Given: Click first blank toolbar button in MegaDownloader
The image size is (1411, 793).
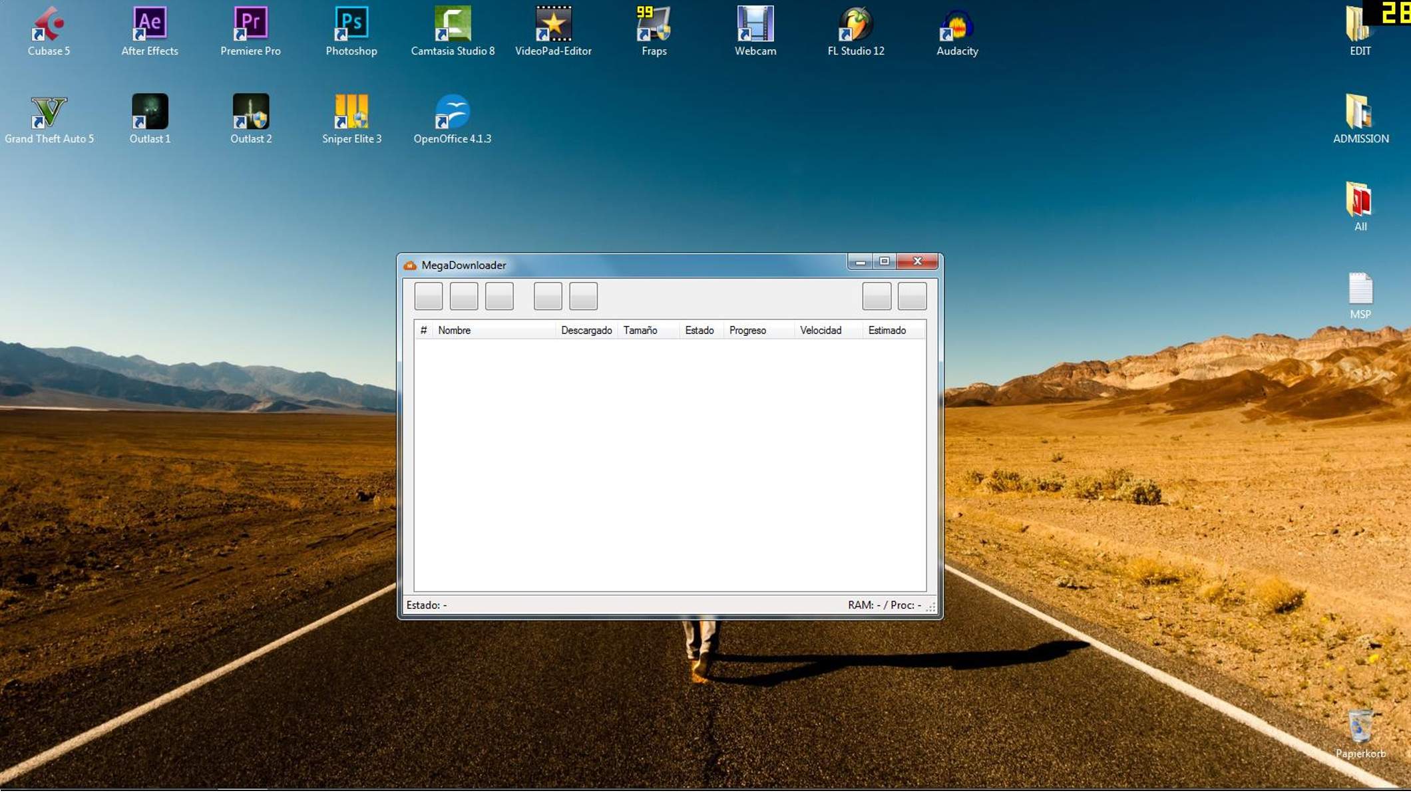Looking at the screenshot, I should coord(428,297).
